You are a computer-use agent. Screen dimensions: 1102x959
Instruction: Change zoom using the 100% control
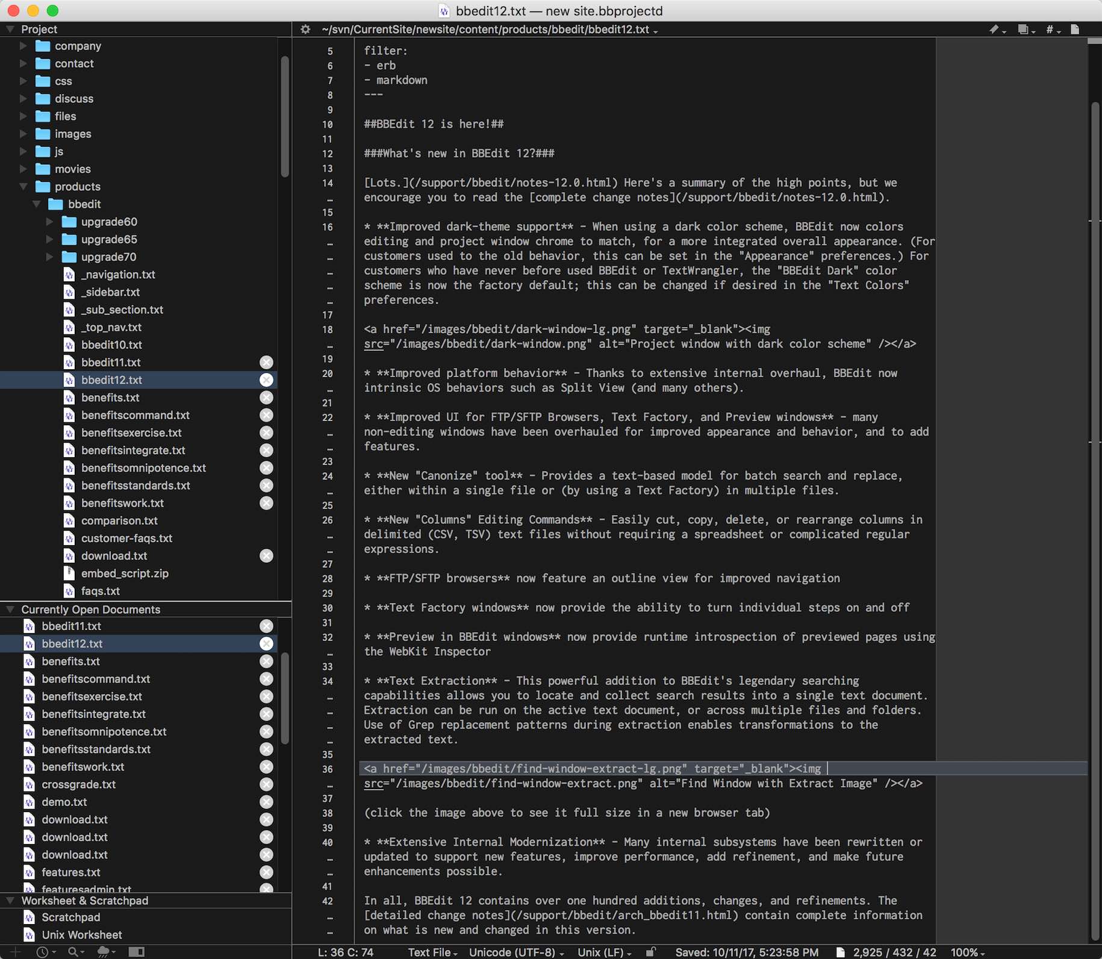coord(967,952)
